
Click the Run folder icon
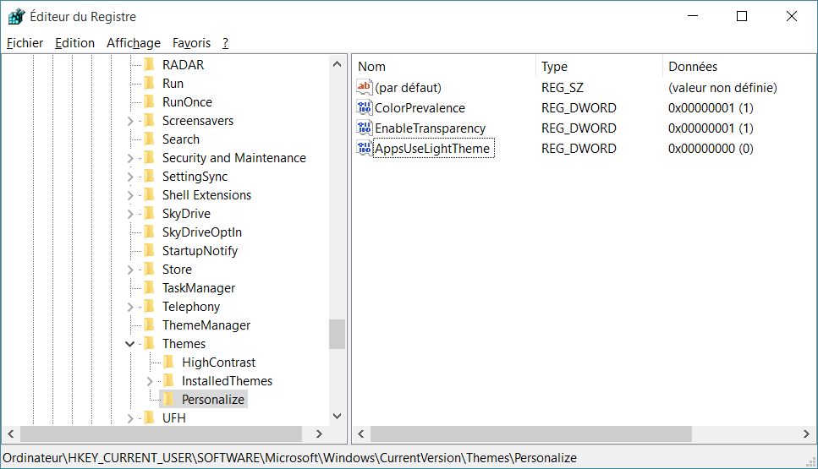149,84
